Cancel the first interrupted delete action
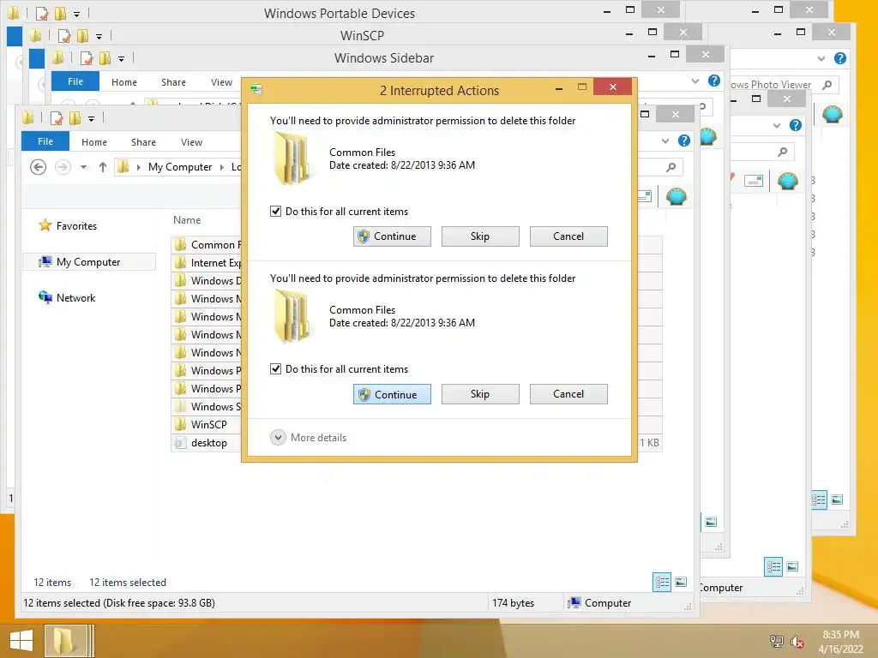The image size is (878, 658). [568, 236]
